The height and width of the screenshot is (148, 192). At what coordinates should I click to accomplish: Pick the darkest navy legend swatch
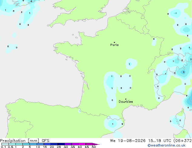coord(61,144)
